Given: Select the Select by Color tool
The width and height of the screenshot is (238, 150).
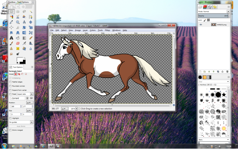Looking at the screenshot, I should click(12, 17).
